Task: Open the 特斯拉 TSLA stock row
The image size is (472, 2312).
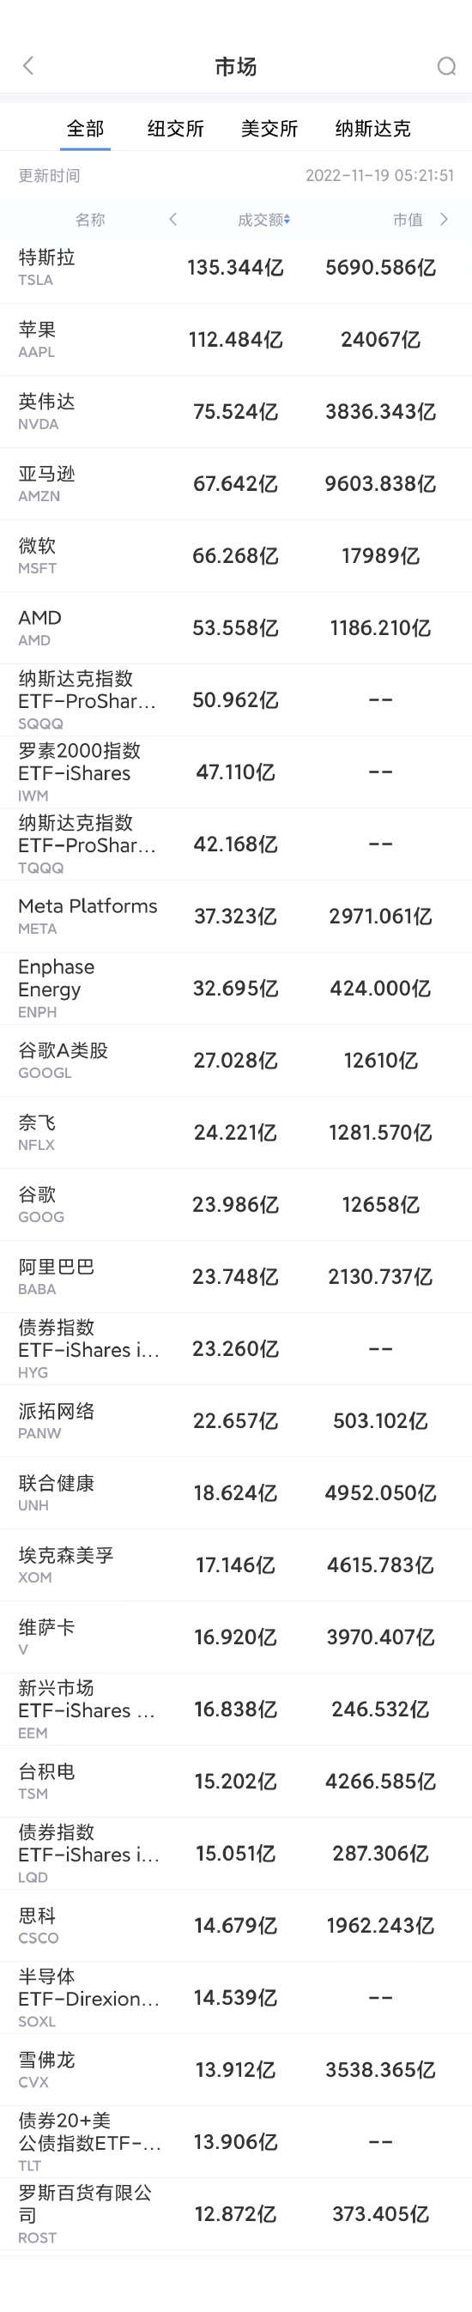Action: (x=236, y=268)
